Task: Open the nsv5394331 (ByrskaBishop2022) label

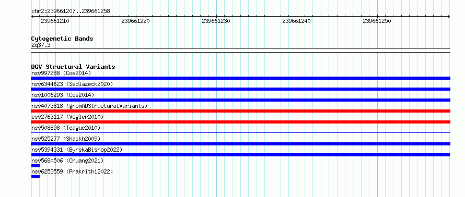Action: click(77, 150)
